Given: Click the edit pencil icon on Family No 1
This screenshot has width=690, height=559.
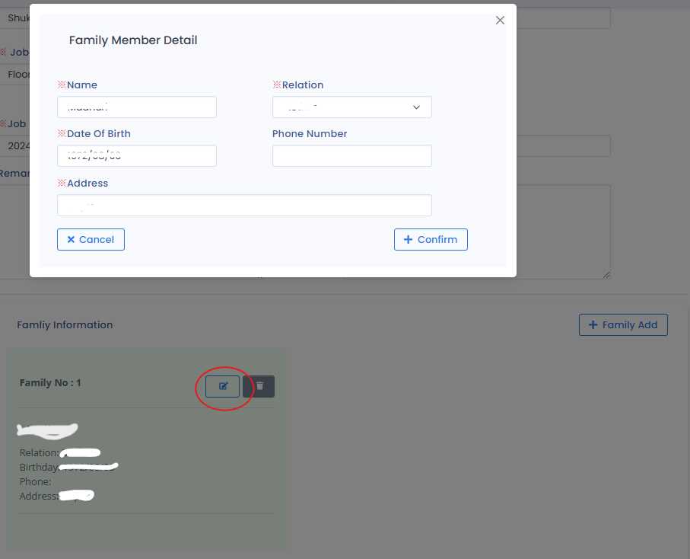Looking at the screenshot, I should click(223, 386).
